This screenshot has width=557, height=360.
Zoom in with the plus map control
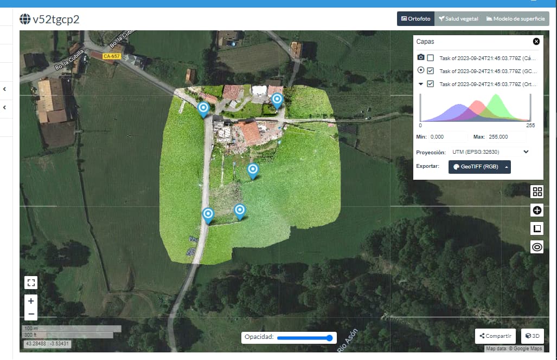coord(31,300)
